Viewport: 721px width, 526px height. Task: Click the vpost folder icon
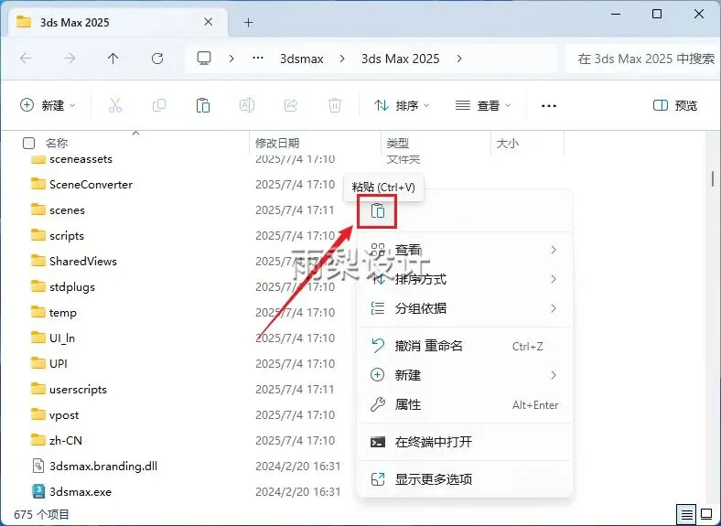click(x=38, y=414)
